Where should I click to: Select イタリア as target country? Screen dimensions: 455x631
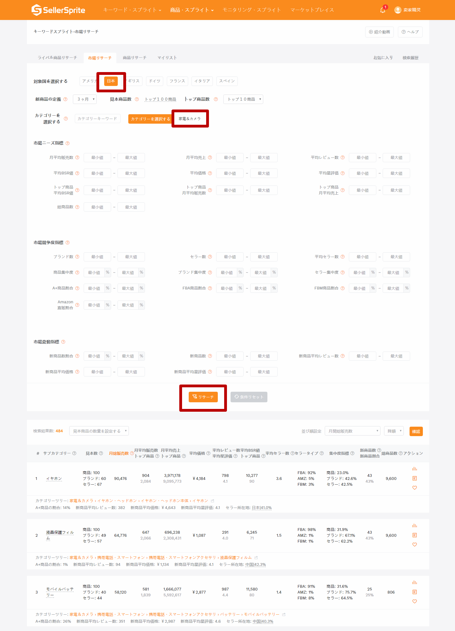point(202,81)
